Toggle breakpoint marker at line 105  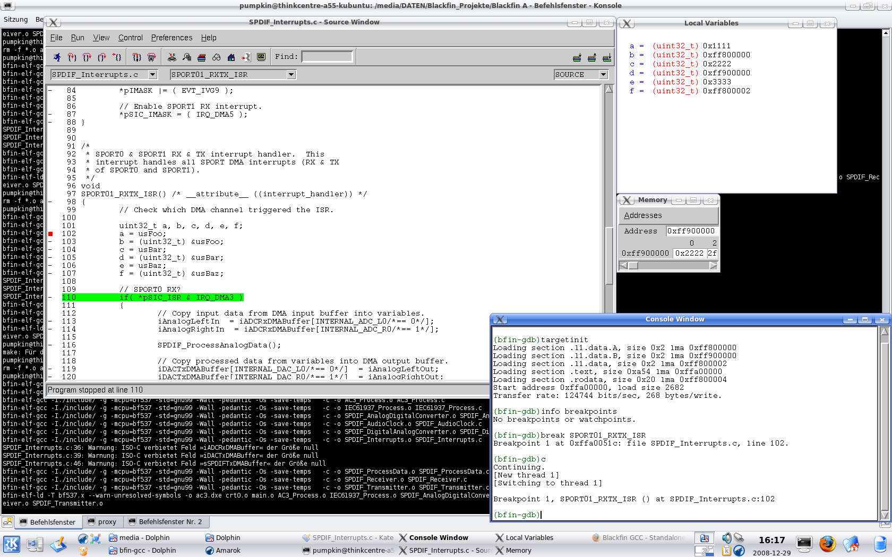[50, 258]
